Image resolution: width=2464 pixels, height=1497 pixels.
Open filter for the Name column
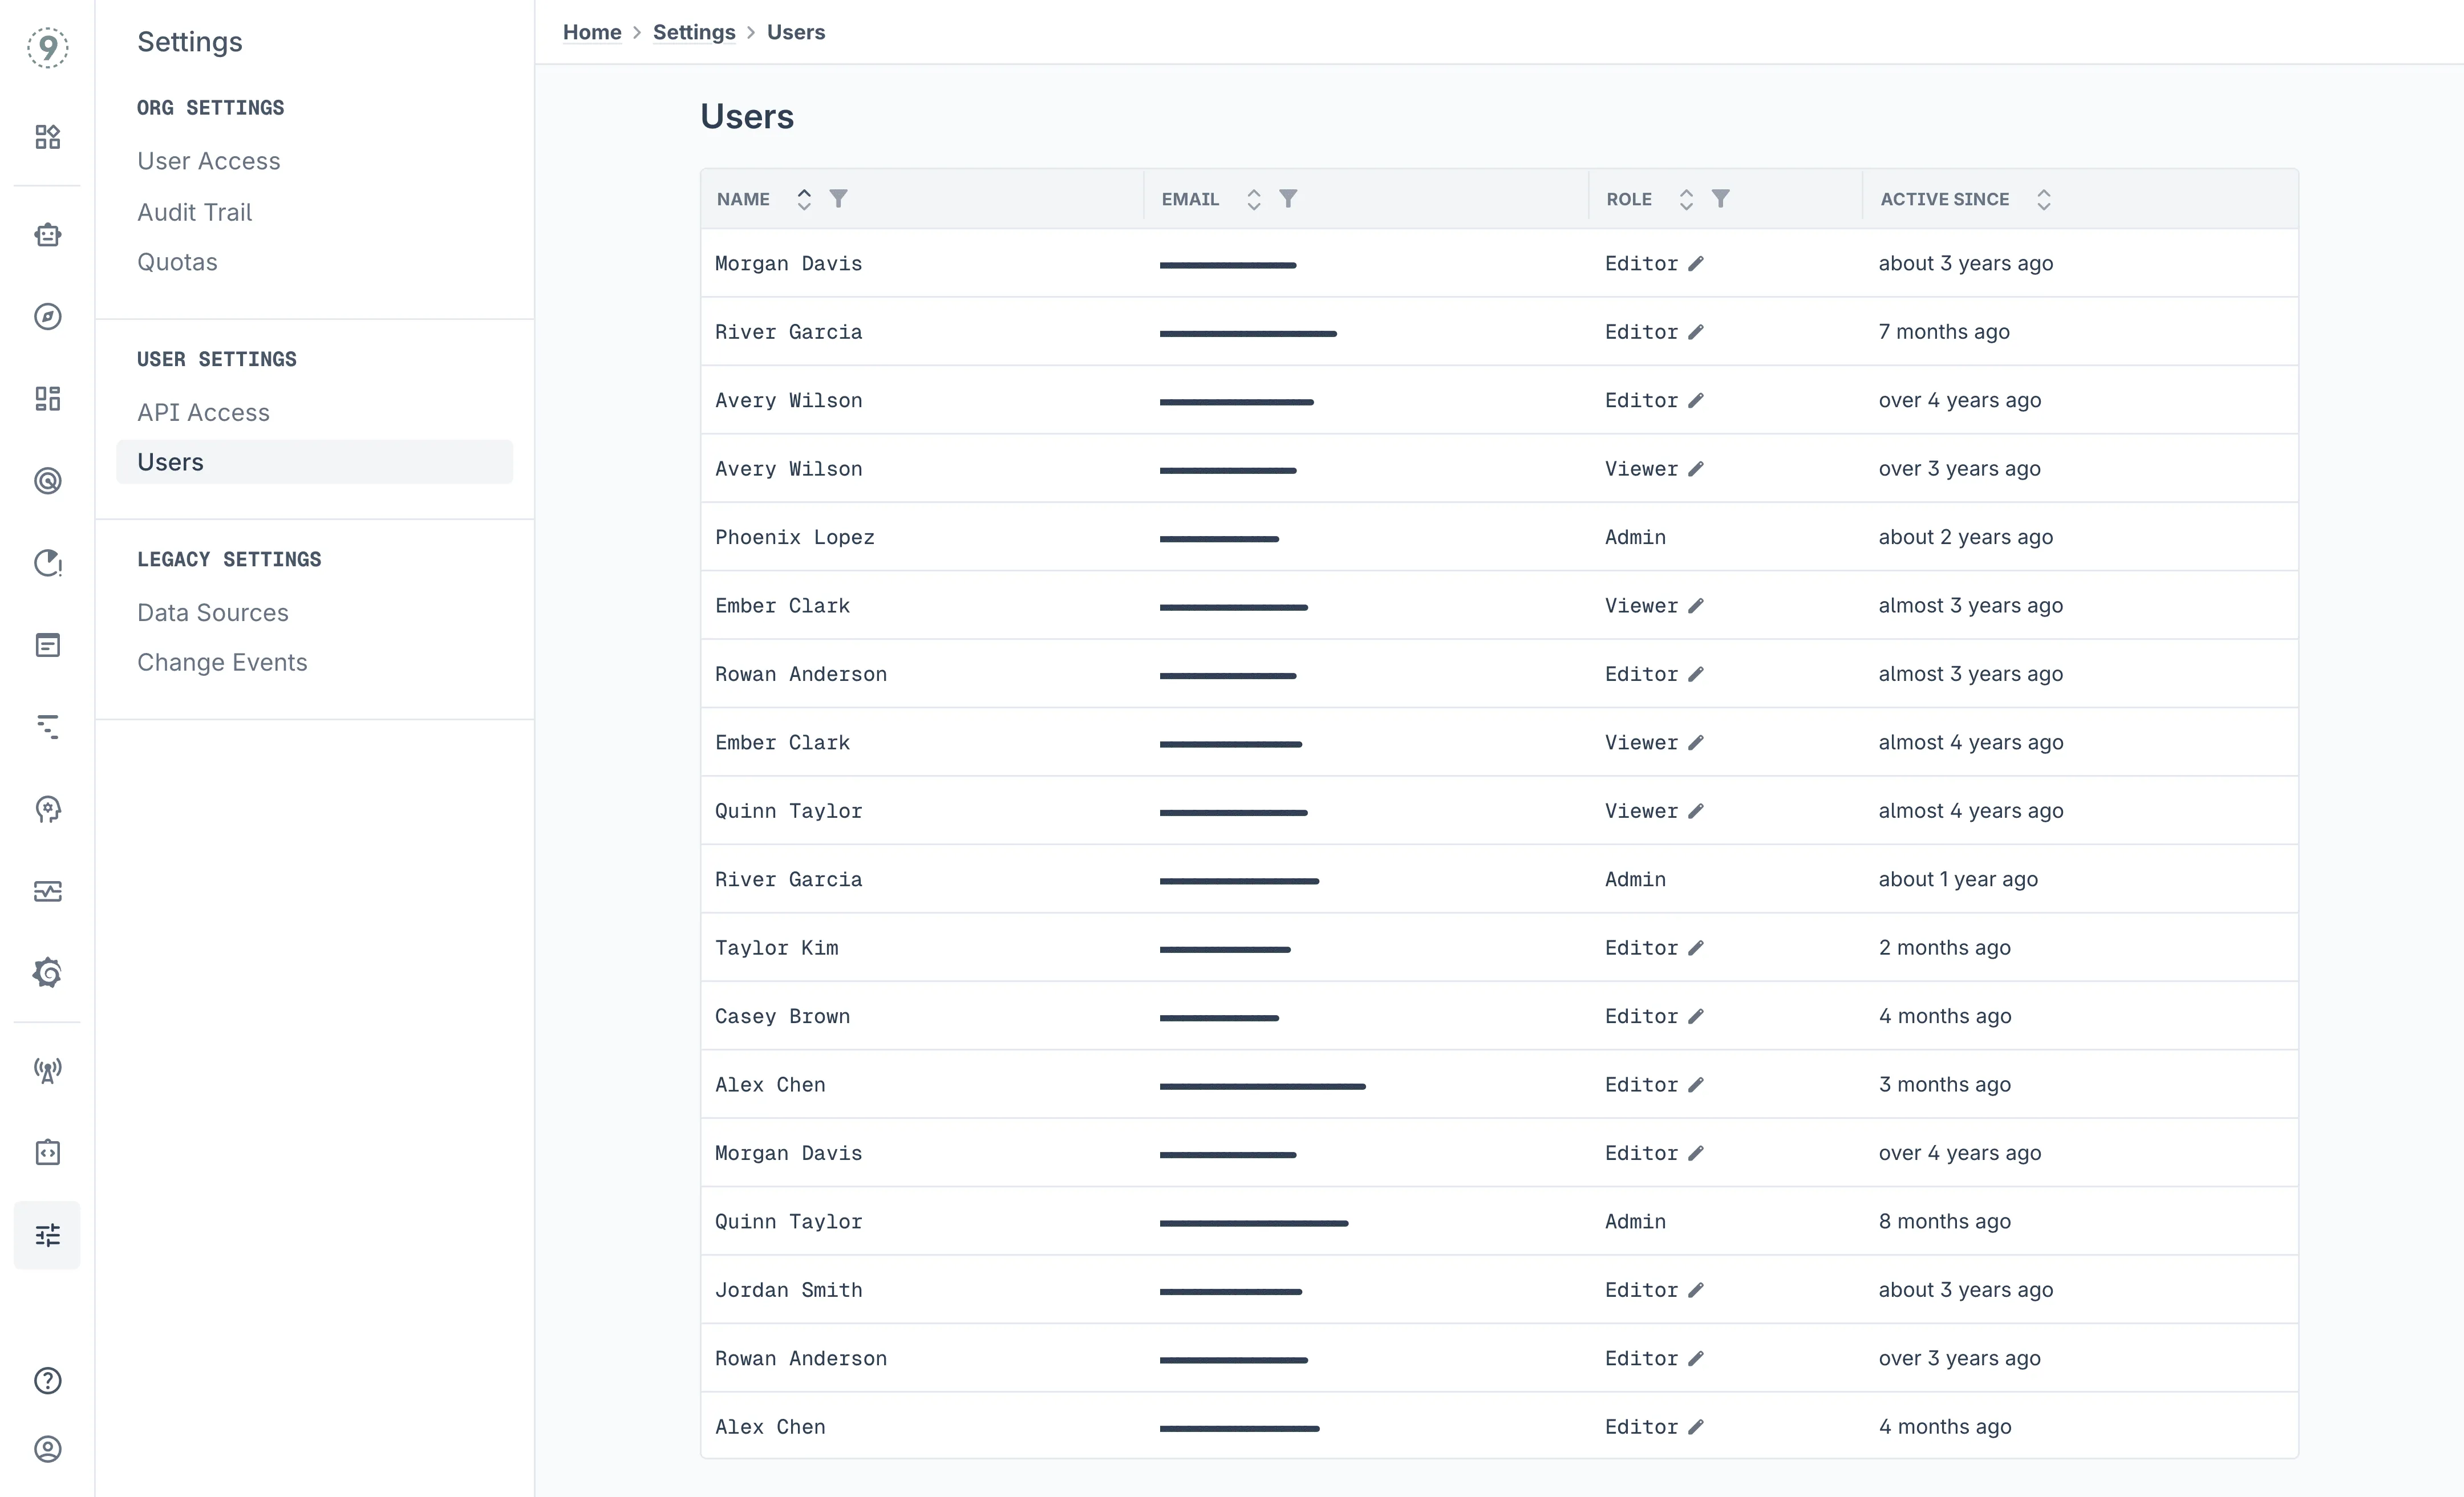click(x=839, y=199)
